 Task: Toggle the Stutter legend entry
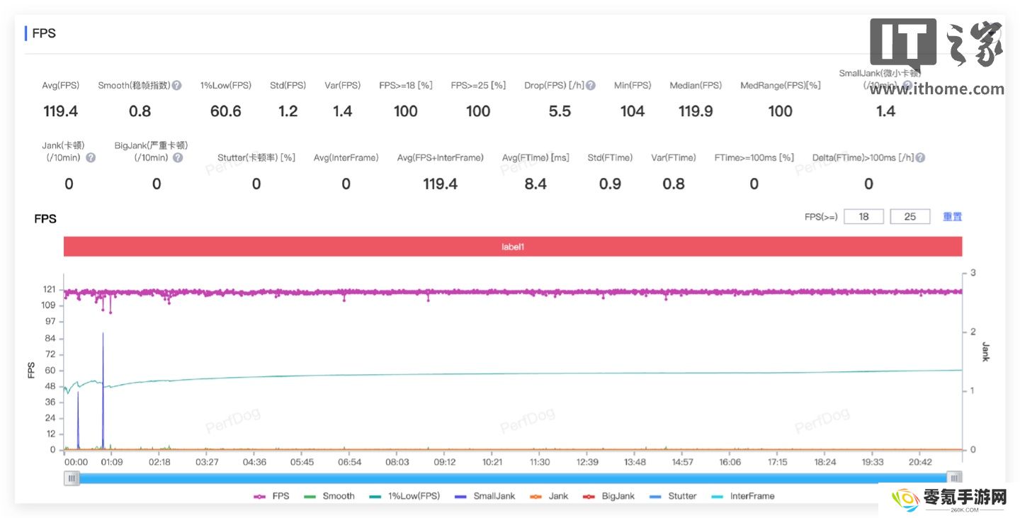[x=673, y=496]
